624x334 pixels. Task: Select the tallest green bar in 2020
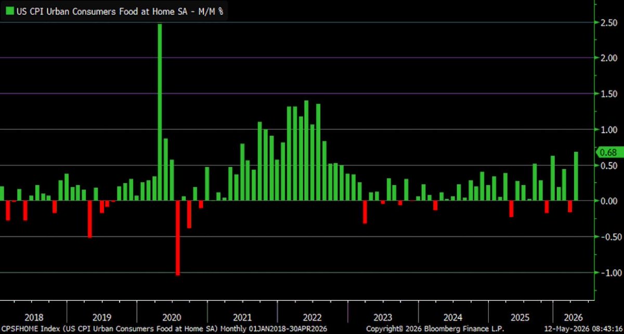(x=160, y=112)
